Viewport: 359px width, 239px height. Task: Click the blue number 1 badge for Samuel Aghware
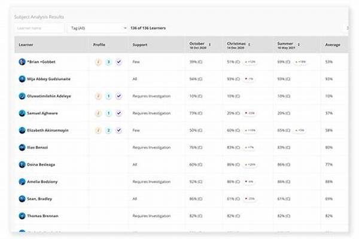[x=108, y=113]
